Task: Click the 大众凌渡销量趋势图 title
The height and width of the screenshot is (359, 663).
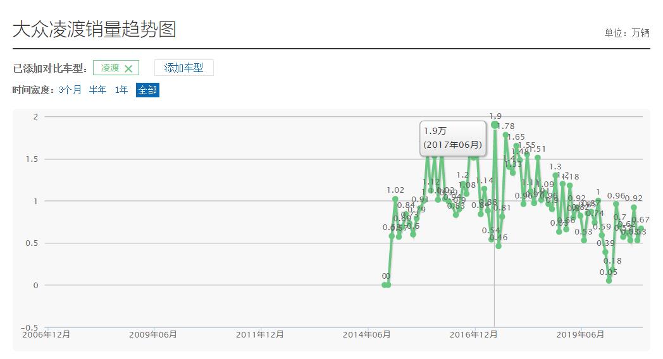Action: point(94,29)
